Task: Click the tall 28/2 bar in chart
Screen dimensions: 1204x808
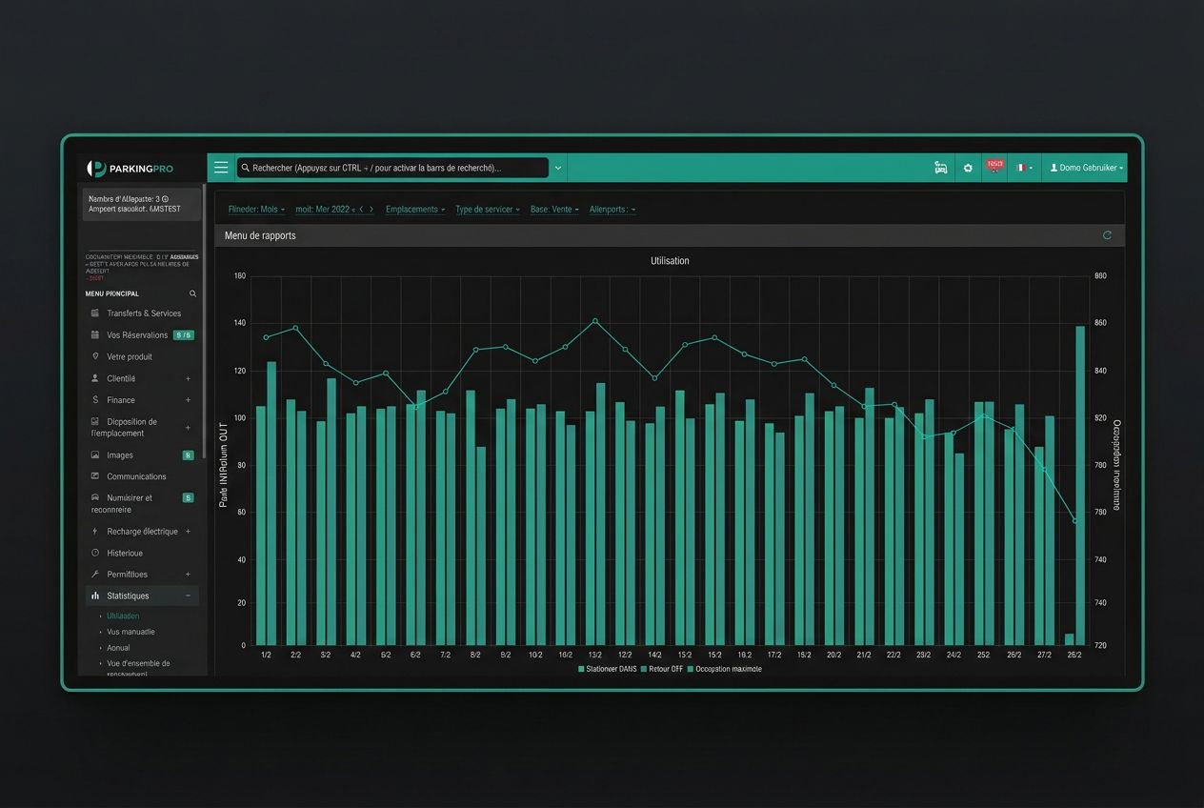Action: [1080, 486]
